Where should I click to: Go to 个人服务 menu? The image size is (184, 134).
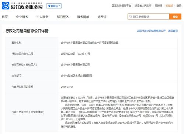tap(42, 17)
